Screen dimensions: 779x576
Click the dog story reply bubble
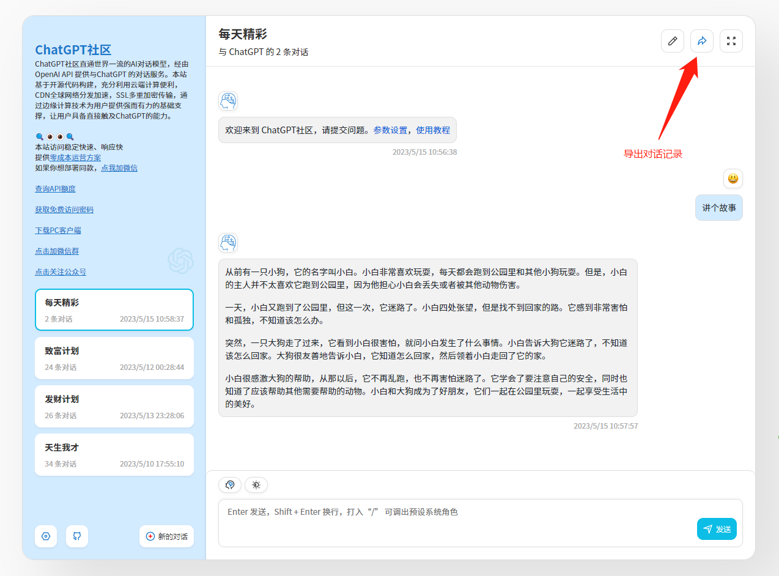pos(428,338)
